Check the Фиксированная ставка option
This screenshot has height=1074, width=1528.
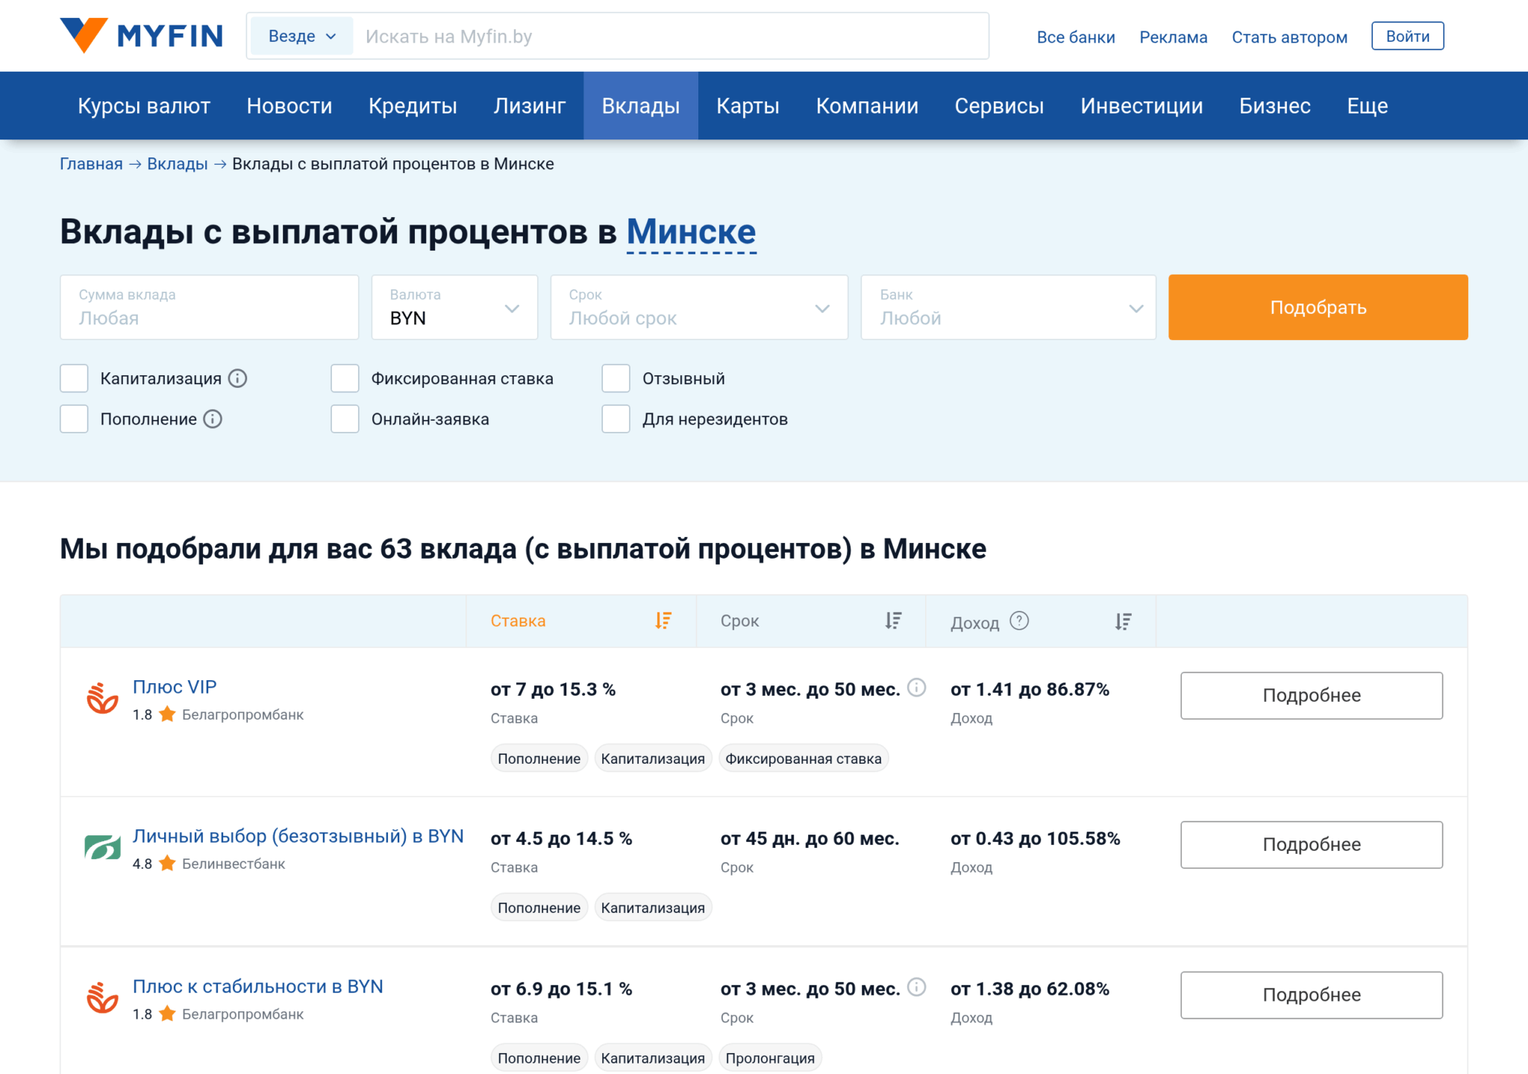tap(345, 379)
